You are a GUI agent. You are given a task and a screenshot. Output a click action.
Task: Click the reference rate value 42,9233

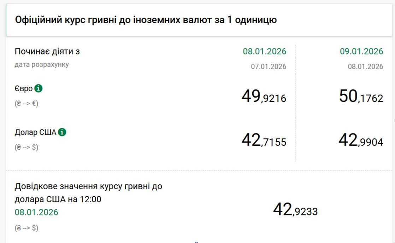(295, 210)
